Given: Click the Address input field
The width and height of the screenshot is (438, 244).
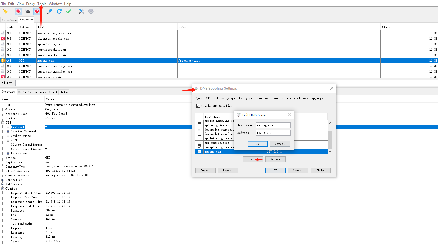Looking at the screenshot, I should tap(273, 133).
